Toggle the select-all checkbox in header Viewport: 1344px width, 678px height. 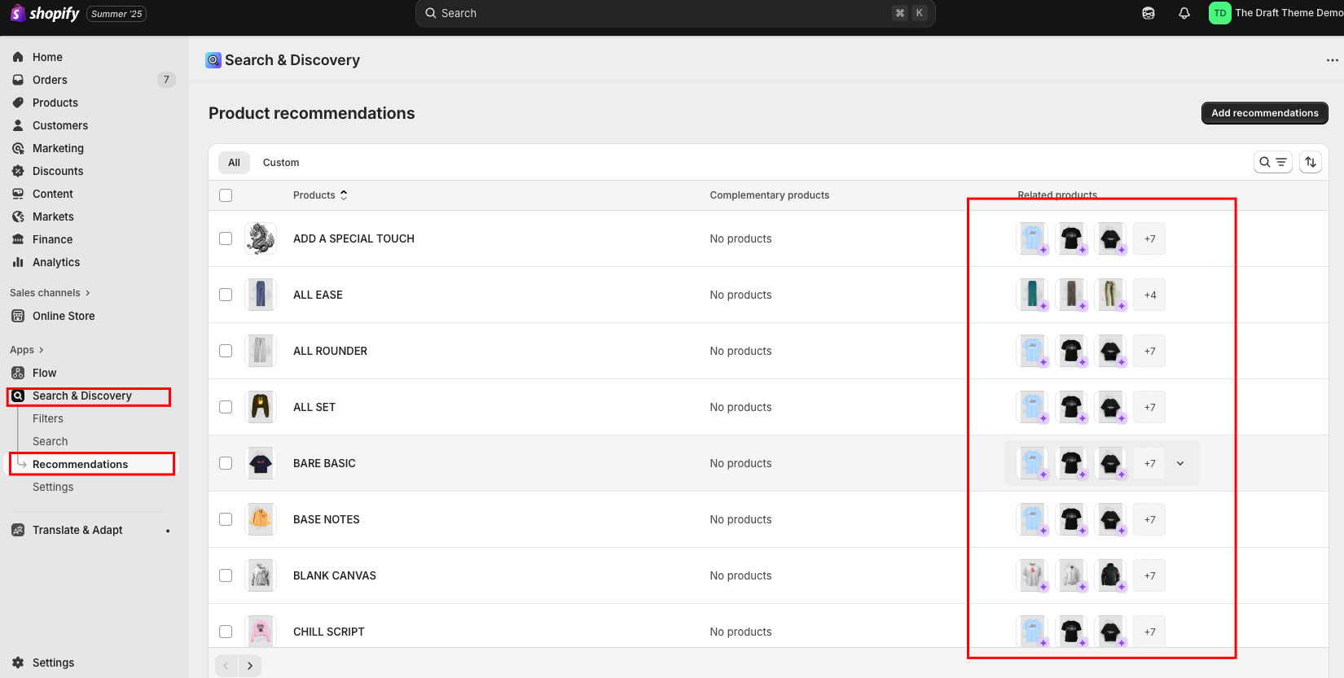[x=226, y=195]
